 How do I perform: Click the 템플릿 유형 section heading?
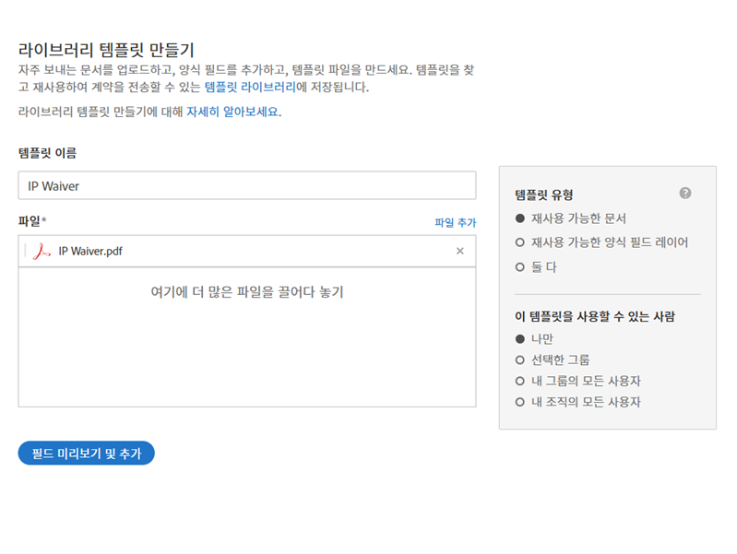544,194
